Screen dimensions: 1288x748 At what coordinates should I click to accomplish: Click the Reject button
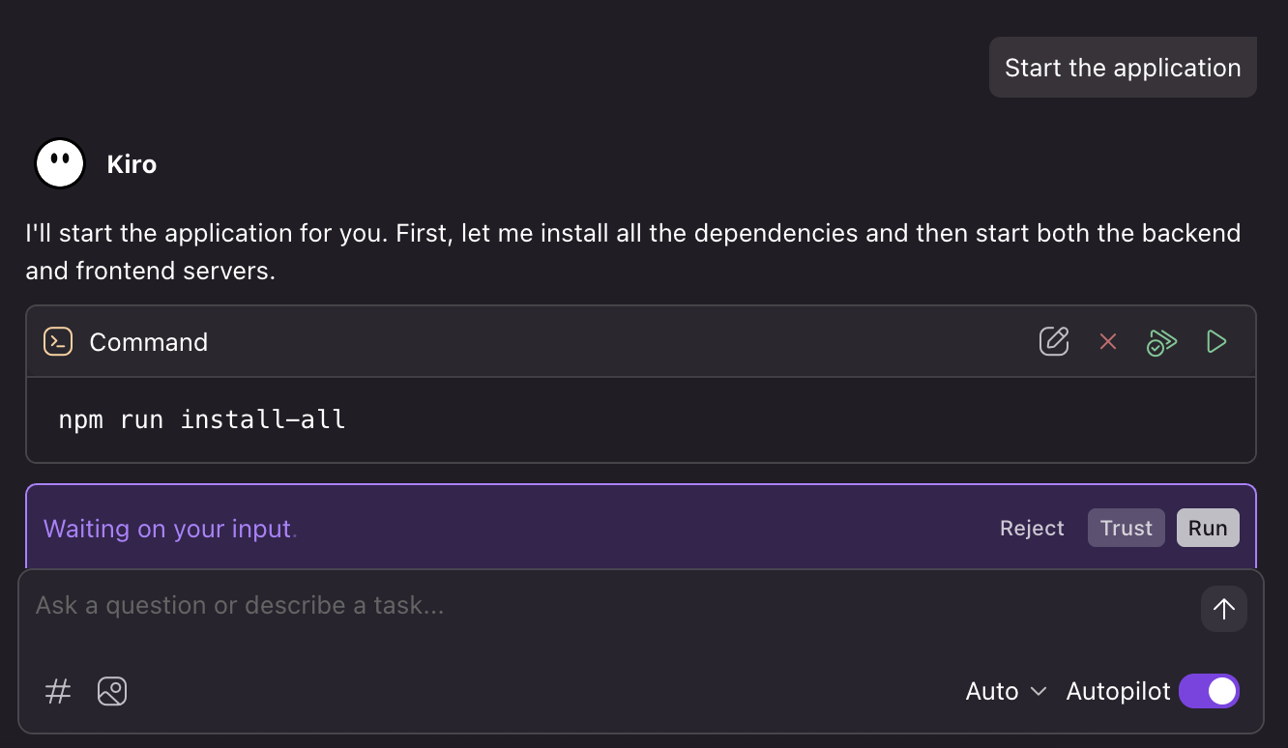1032,528
